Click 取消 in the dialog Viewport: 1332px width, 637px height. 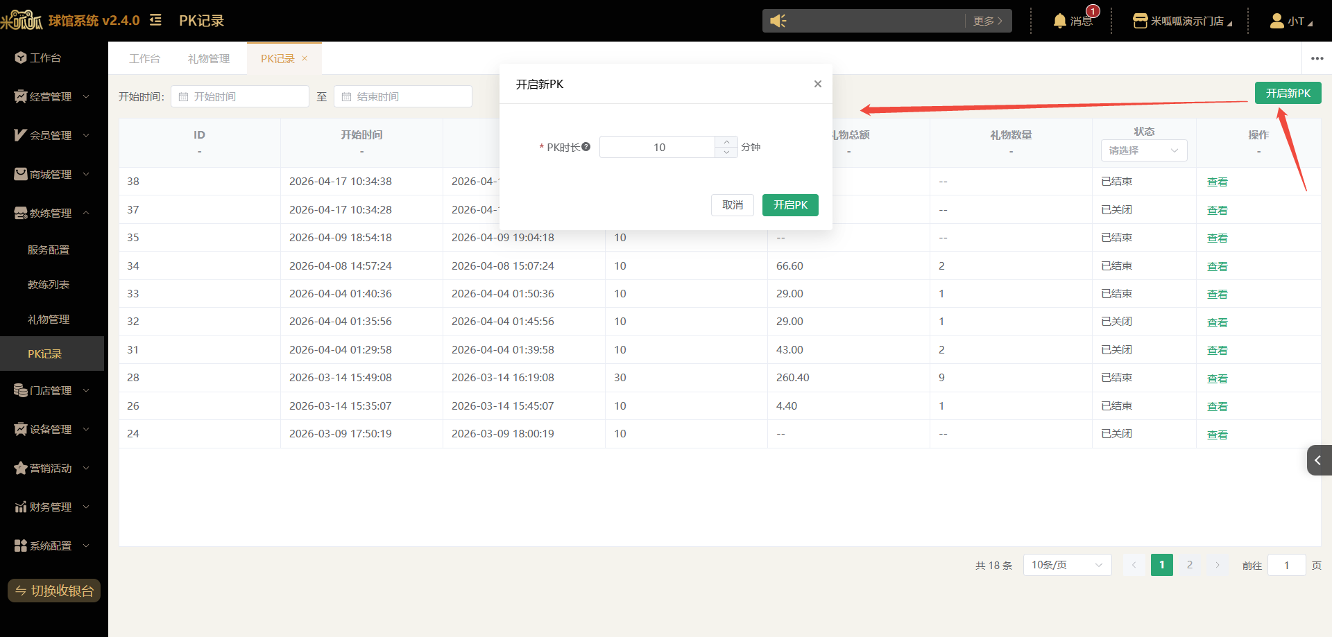click(x=733, y=205)
